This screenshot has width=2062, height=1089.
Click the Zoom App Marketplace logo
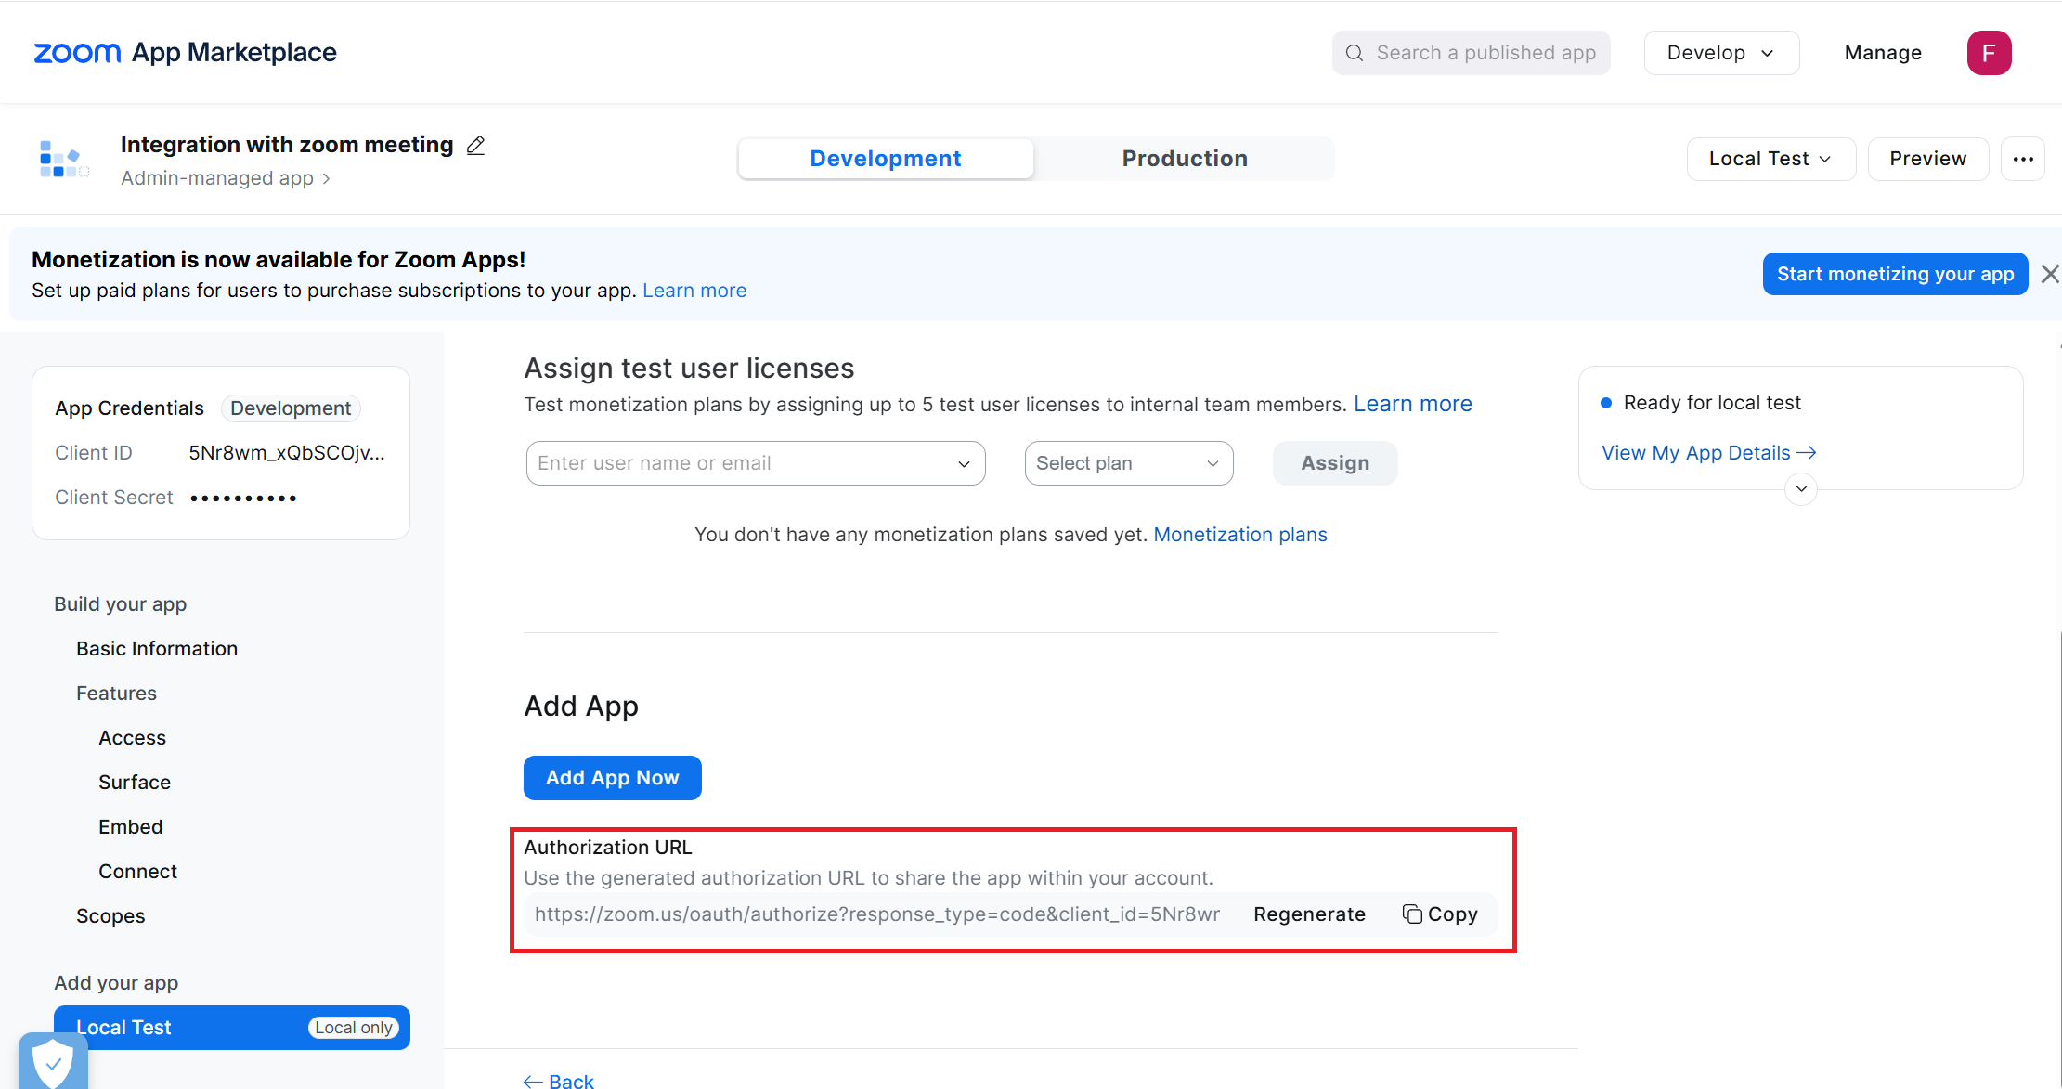(185, 53)
